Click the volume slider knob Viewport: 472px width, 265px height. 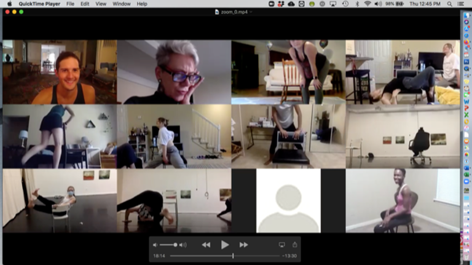[x=175, y=245]
